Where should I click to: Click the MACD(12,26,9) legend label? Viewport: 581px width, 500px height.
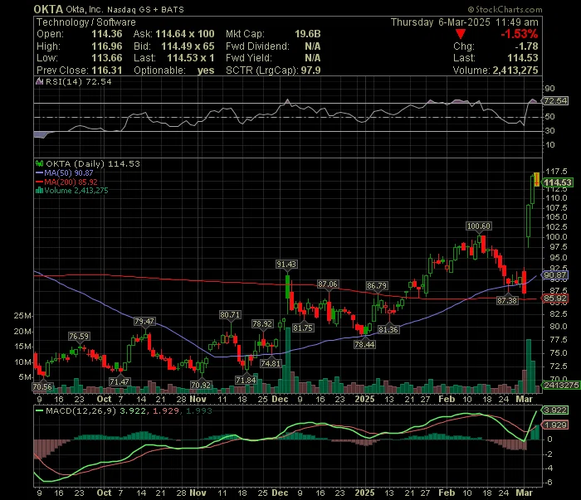81,410
